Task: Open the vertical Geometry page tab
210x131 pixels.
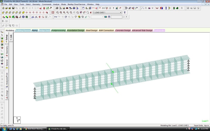Action: pos(7,51)
